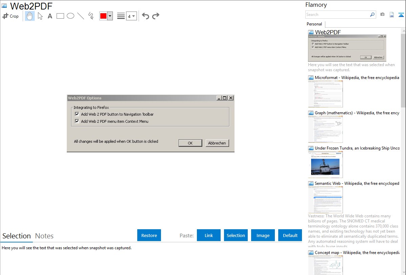The height and width of the screenshot is (275, 406).
Task: Select the Crop tool
Action: (x=11, y=16)
